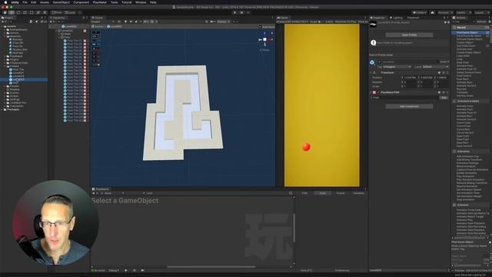Screen dimensions: 492x277
Task: Open the Layers dropdown in toolbar
Action: coord(464,12)
